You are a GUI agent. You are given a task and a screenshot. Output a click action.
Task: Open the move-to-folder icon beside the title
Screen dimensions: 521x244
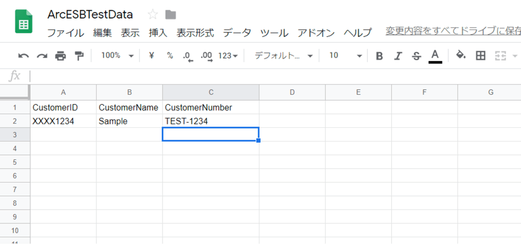click(171, 15)
